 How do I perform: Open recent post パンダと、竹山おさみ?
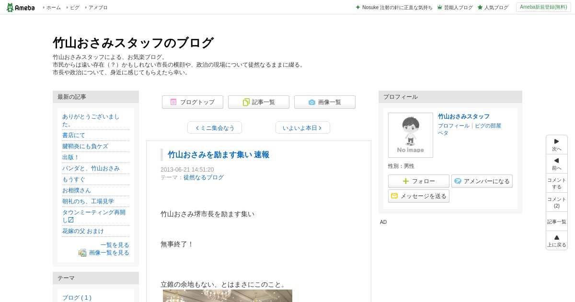(x=91, y=168)
